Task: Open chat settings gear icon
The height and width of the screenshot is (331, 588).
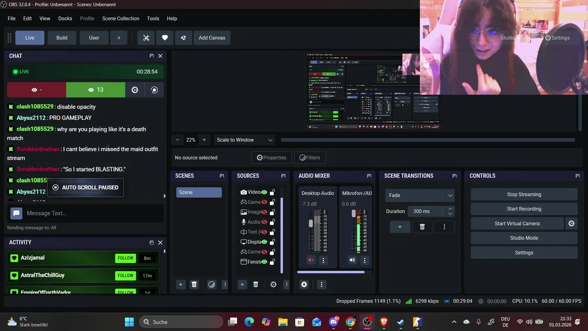Action: click(x=135, y=90)
